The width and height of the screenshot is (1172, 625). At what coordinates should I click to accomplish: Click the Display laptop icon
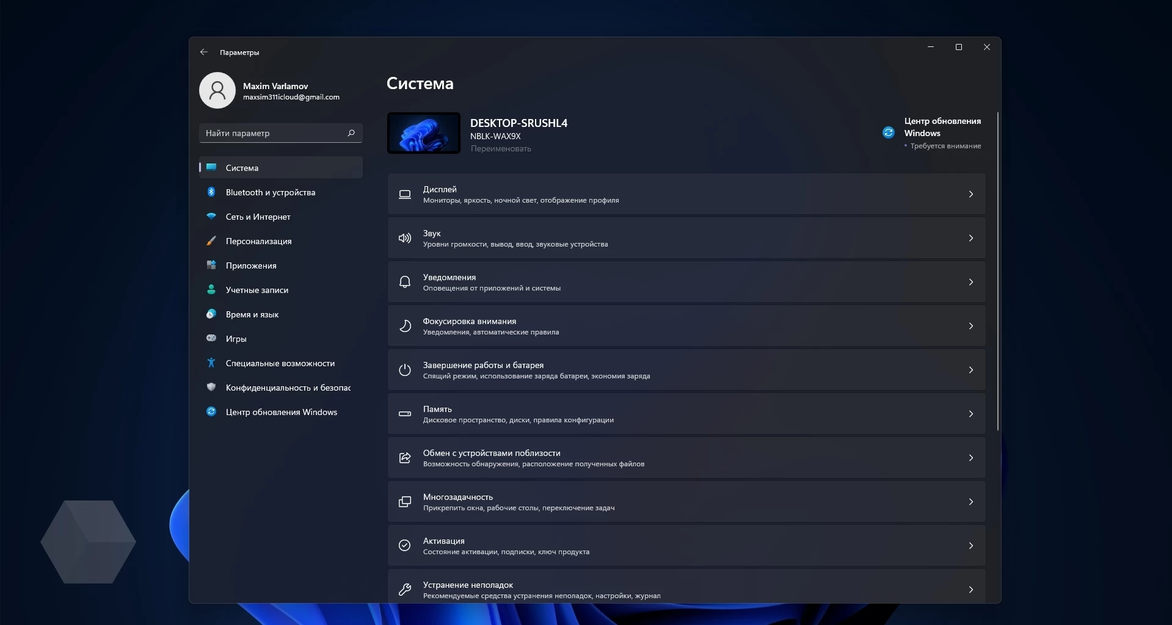tap(405, 194)
